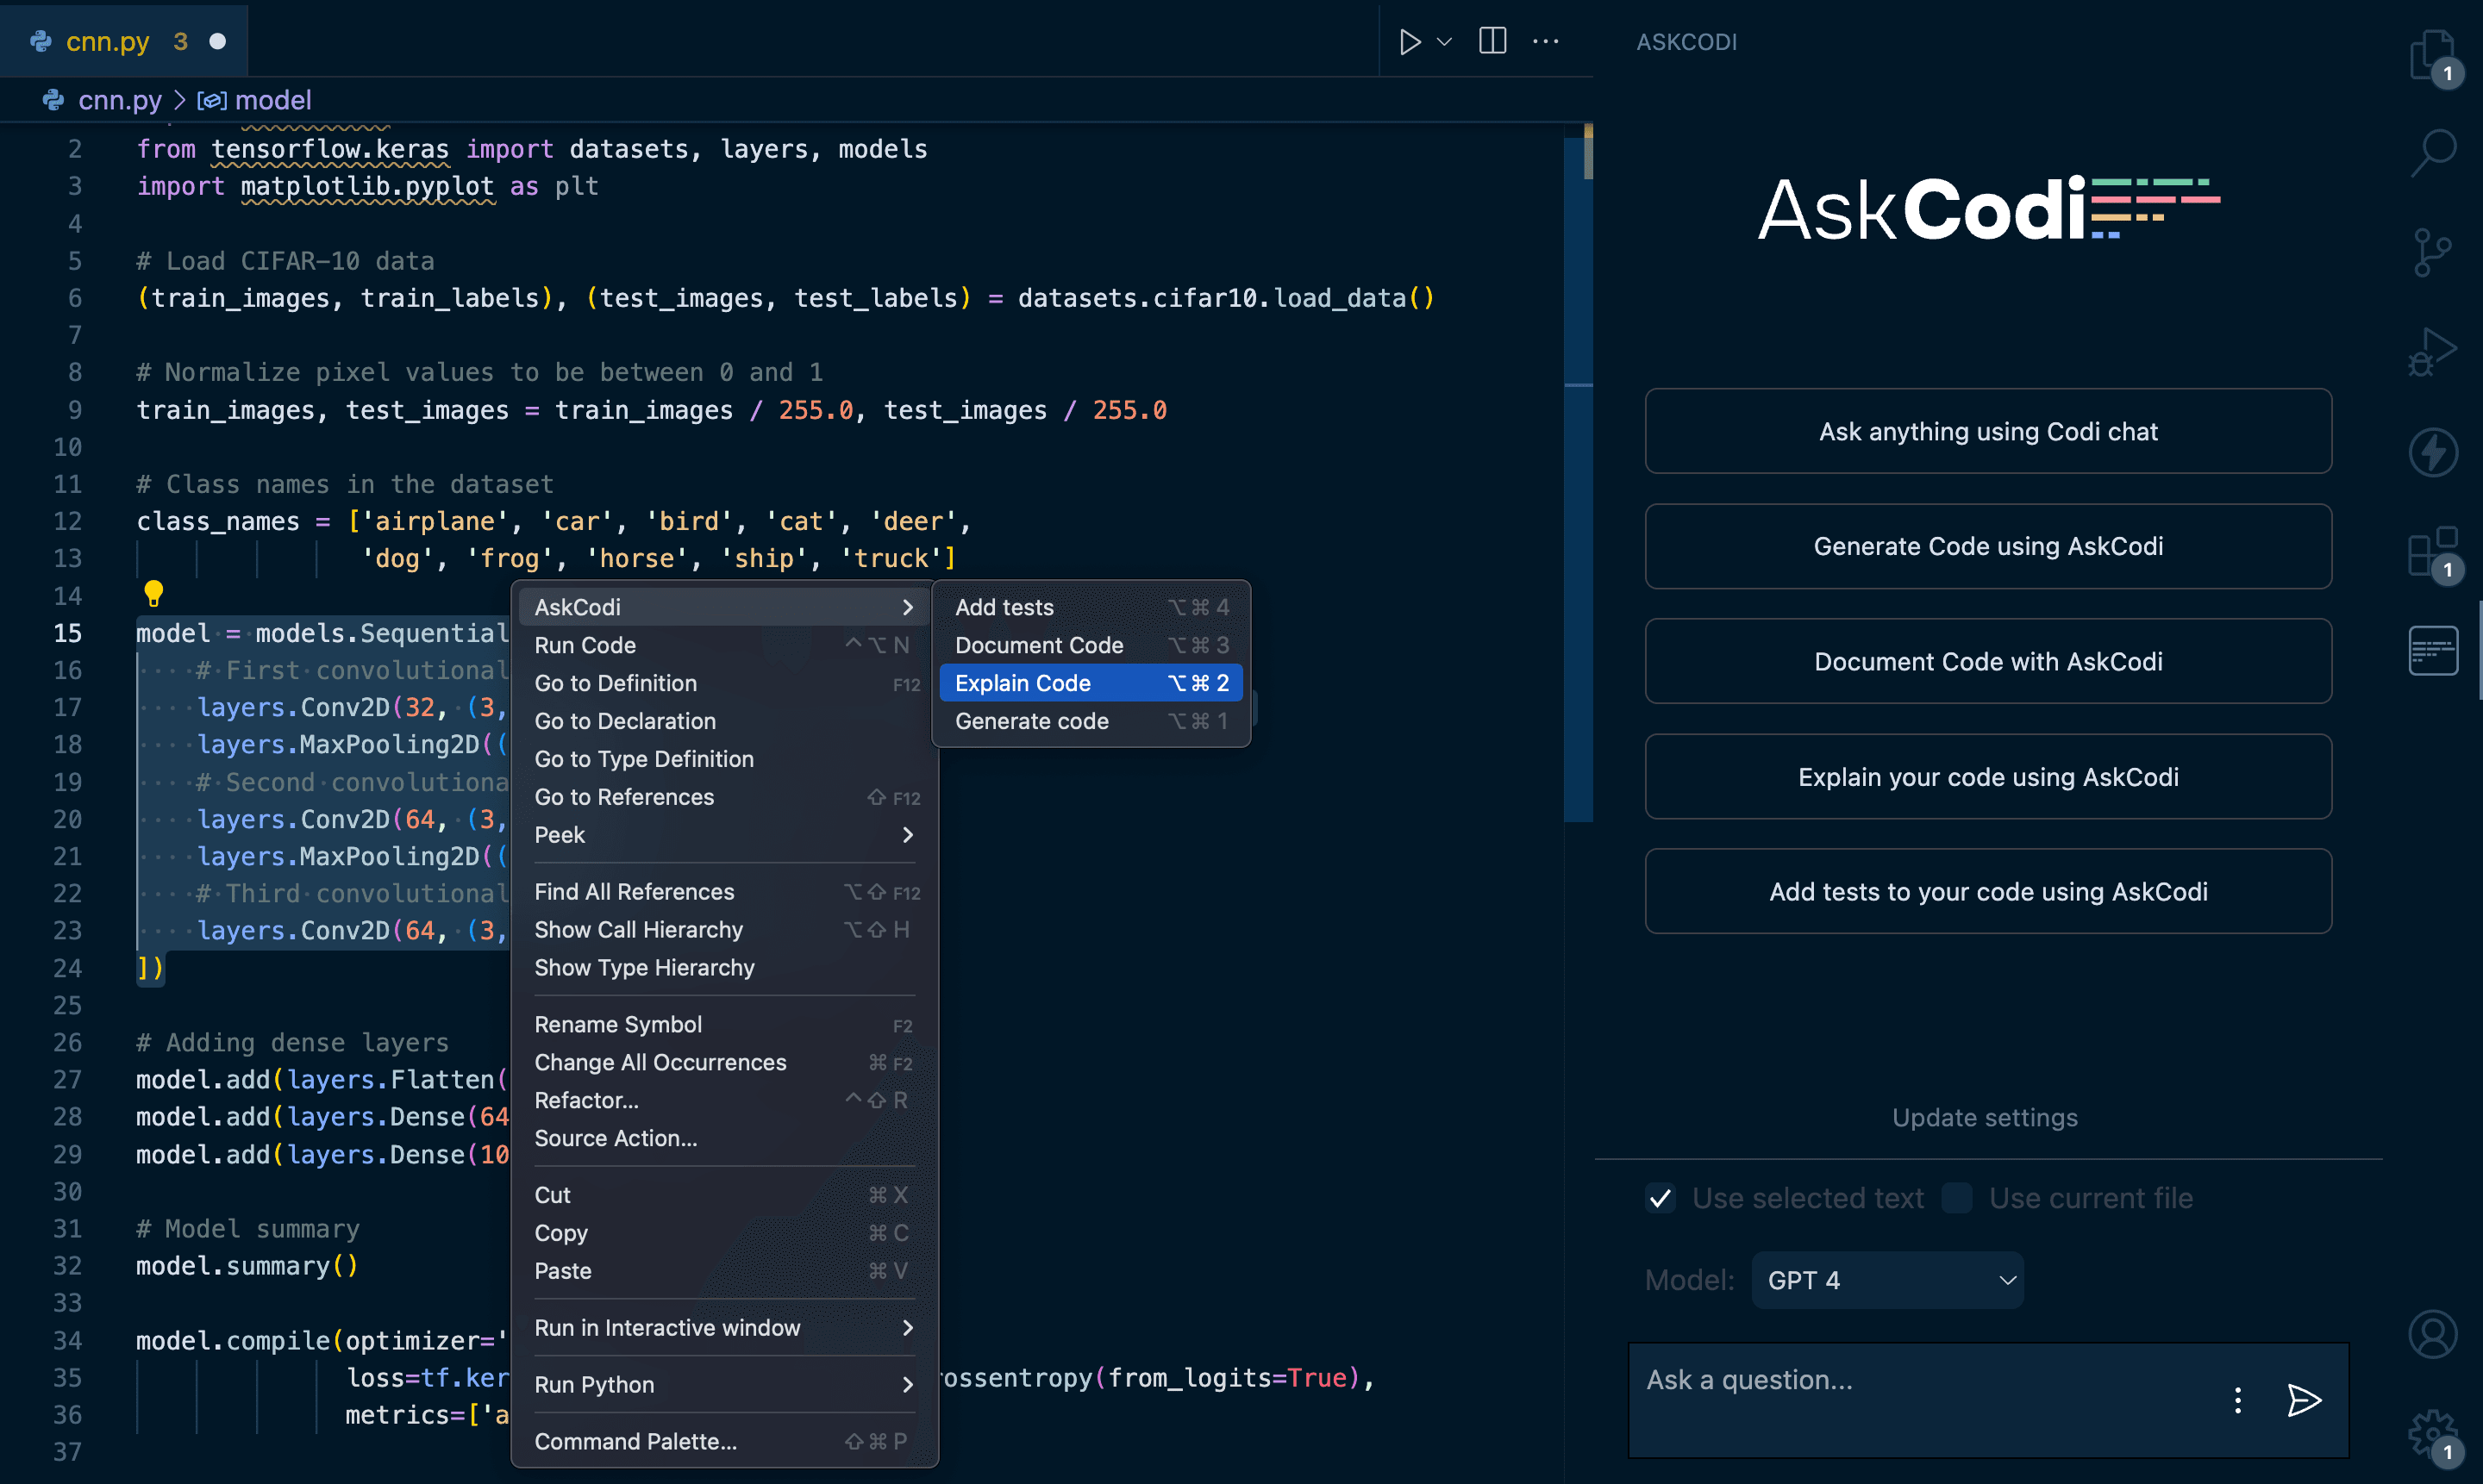Click line number 32 in gutter
2483x1484 pixels.
coord(67,1266)
